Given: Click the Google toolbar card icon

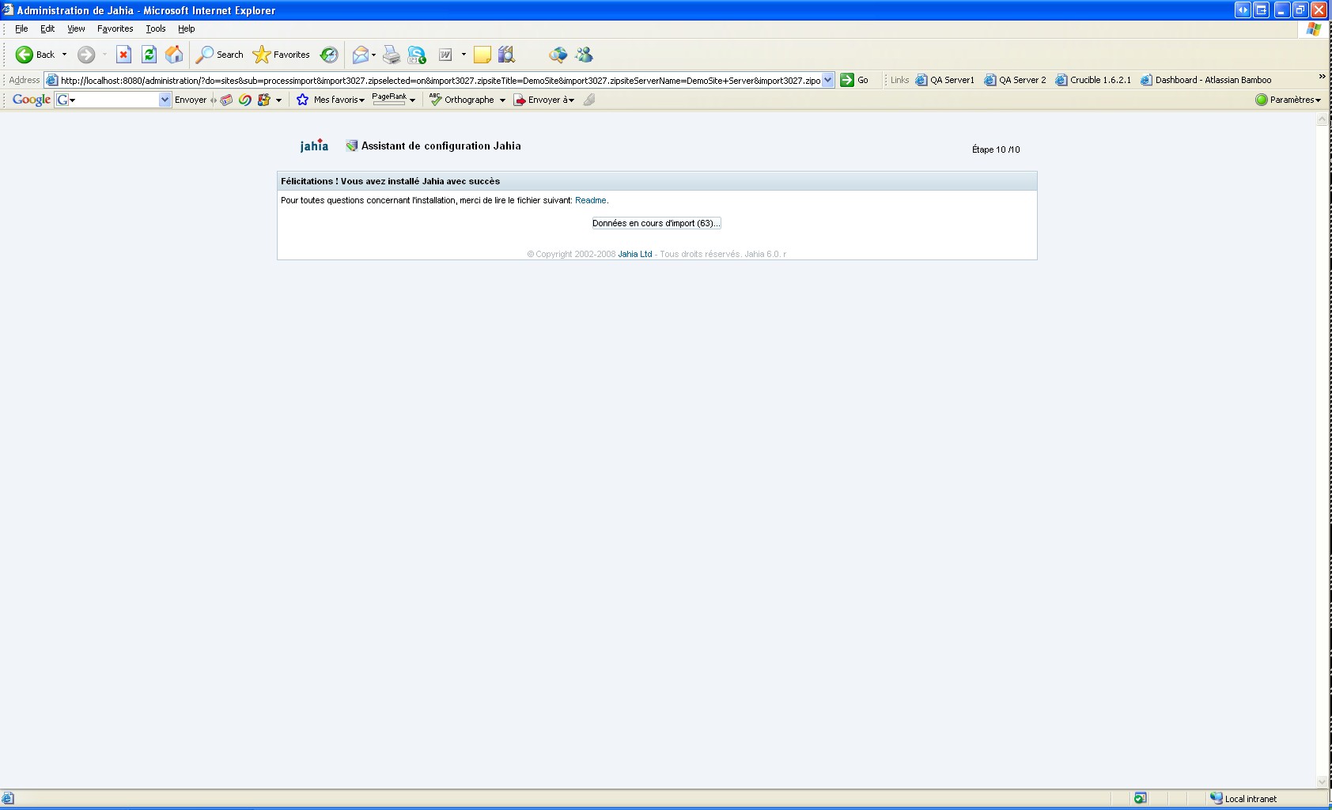Looking at the screenshot, I should pos(226,100).
